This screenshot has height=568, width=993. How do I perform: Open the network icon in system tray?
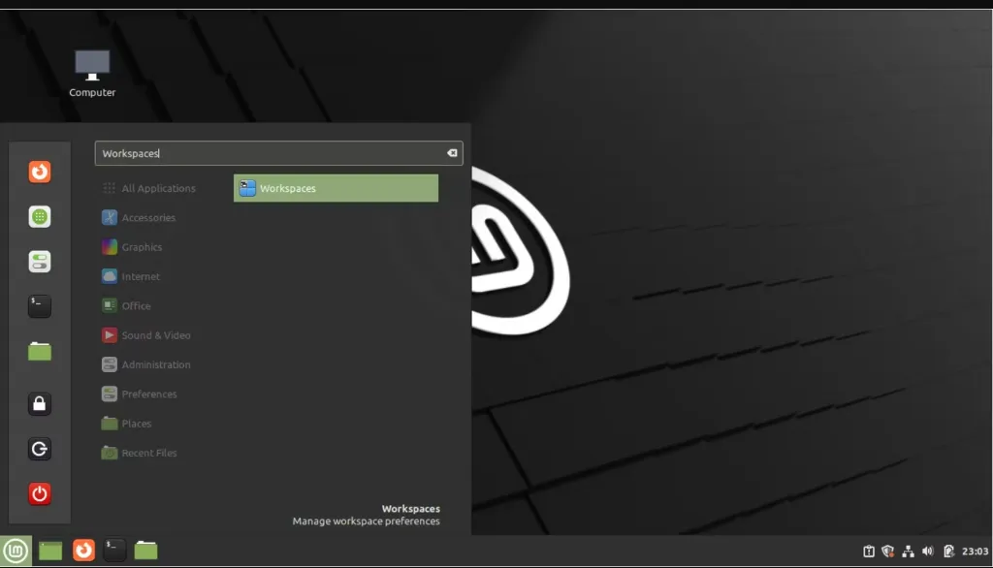(908, 551)
